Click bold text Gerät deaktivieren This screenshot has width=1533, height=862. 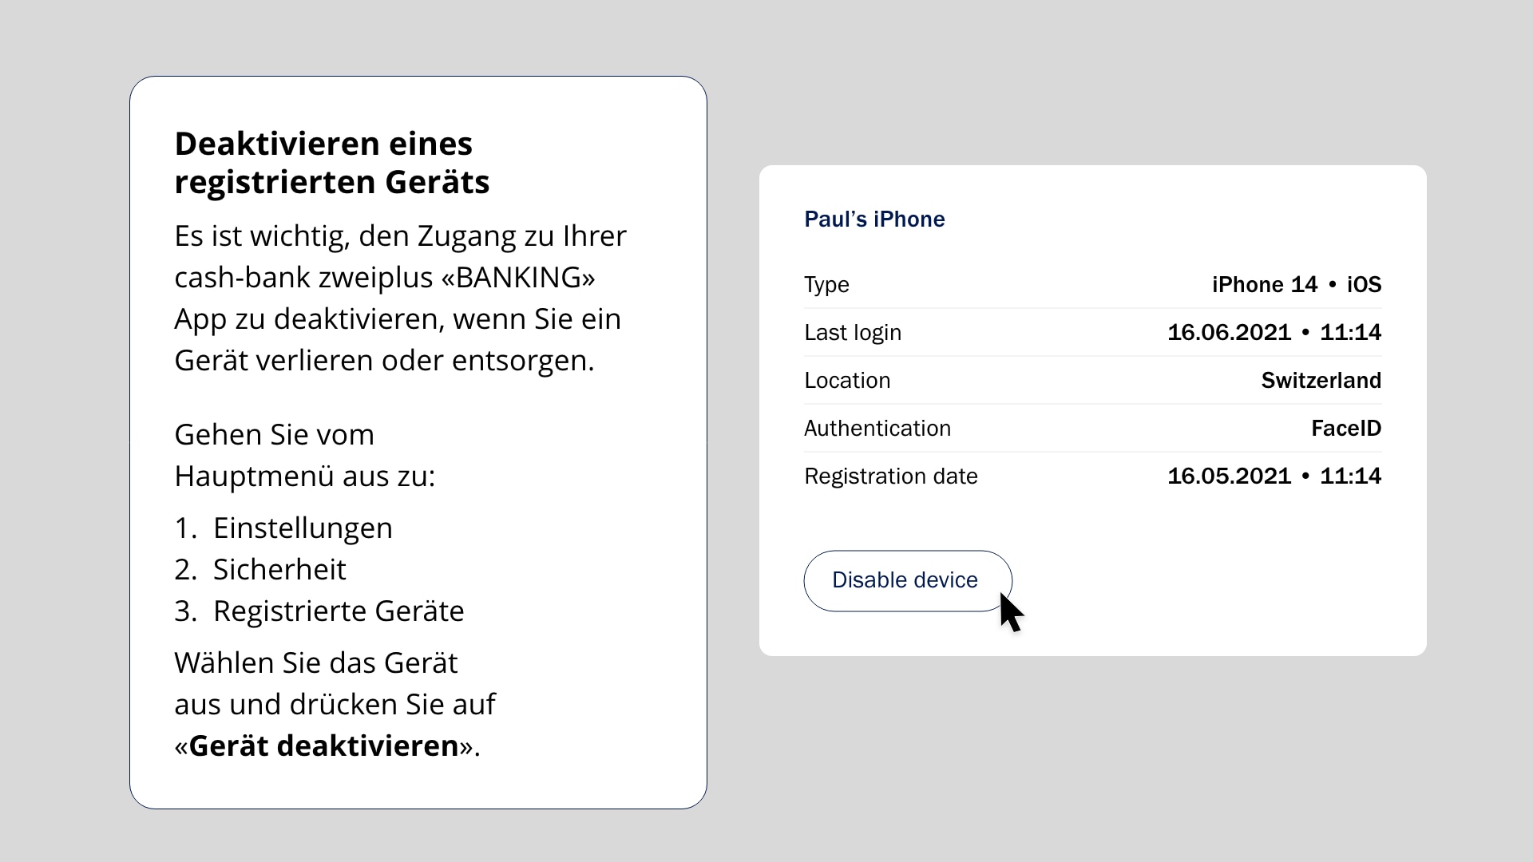pyautogui.click(x=324, y=746)
